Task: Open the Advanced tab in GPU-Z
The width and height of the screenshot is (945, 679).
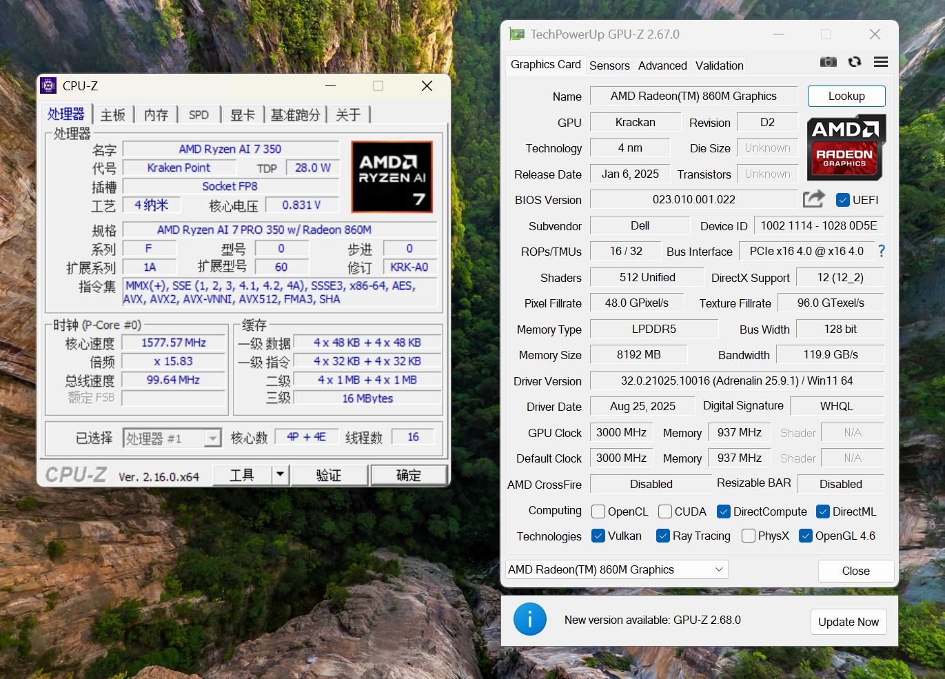Action: 662,65
